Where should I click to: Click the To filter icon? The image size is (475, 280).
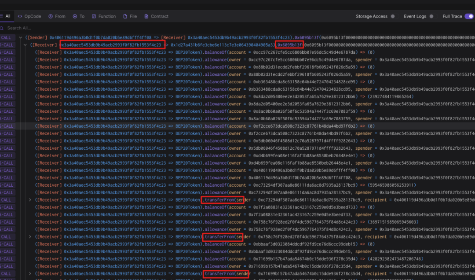click(75, 16)
